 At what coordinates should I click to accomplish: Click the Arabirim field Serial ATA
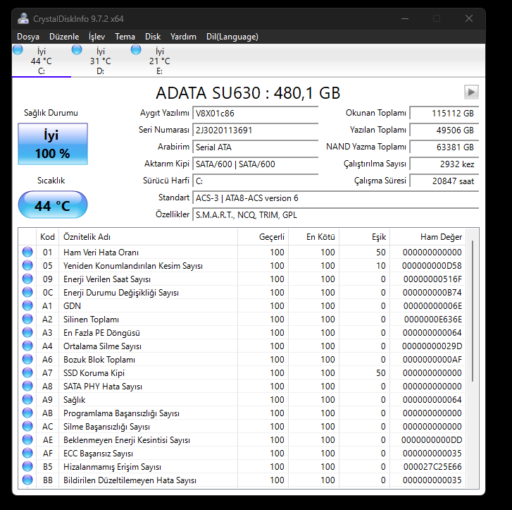(x=255, y=147)
